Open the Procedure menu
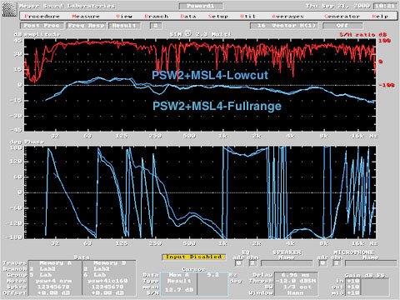 (x=42, y=17)
